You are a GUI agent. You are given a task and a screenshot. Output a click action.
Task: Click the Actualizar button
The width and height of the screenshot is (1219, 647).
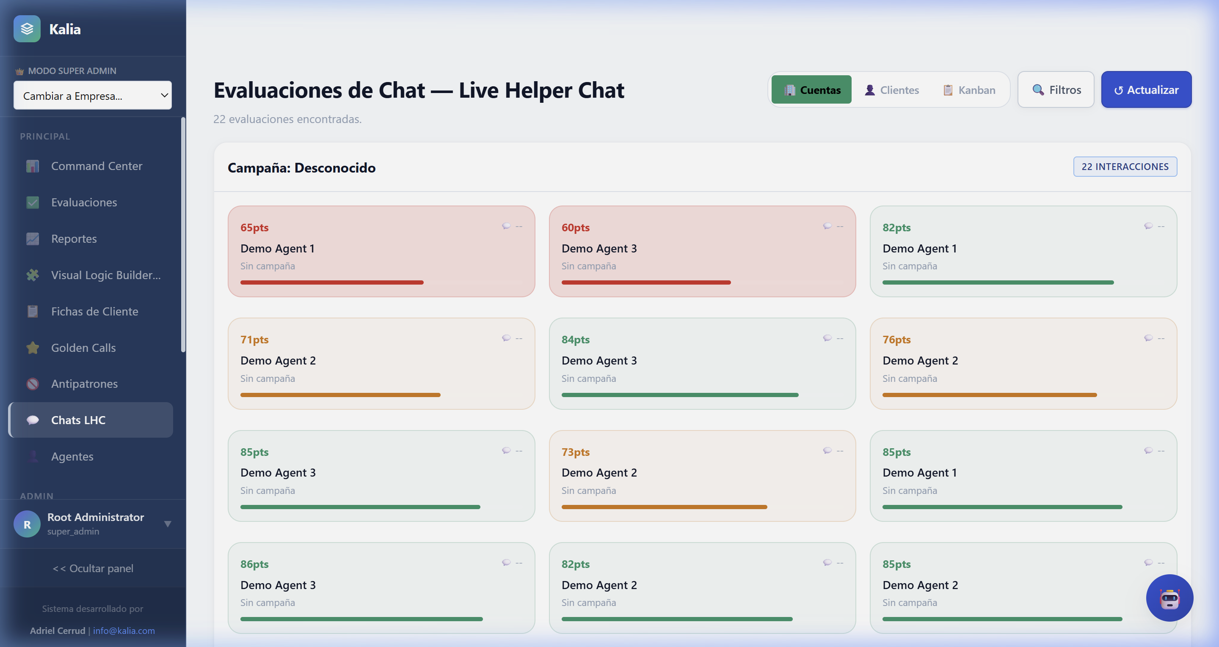(1146, 90)
